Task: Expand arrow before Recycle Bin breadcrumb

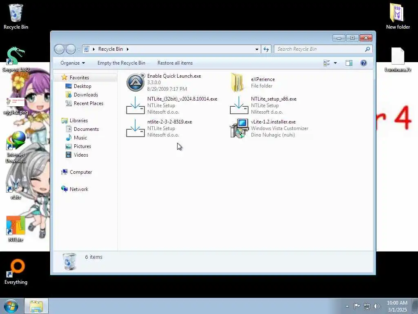Action: [x=93, y=49]
